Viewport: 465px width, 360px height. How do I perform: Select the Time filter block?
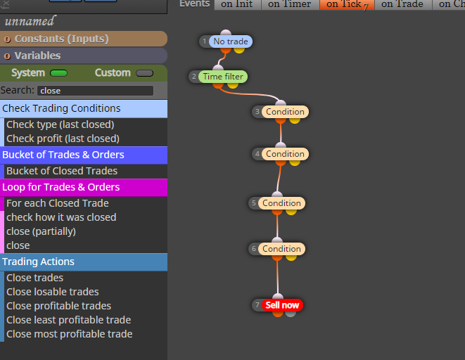coord(223,77)
